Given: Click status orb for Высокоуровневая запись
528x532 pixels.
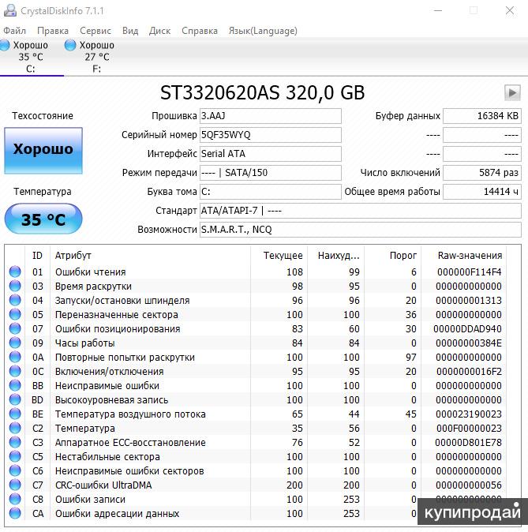Looking at the screenshot, I should (x=15, y=400).
